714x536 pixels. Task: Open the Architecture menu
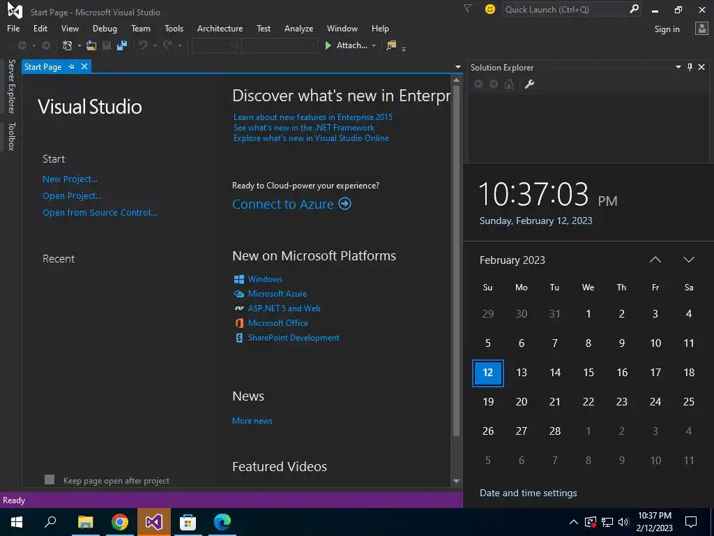click(220, 28)
